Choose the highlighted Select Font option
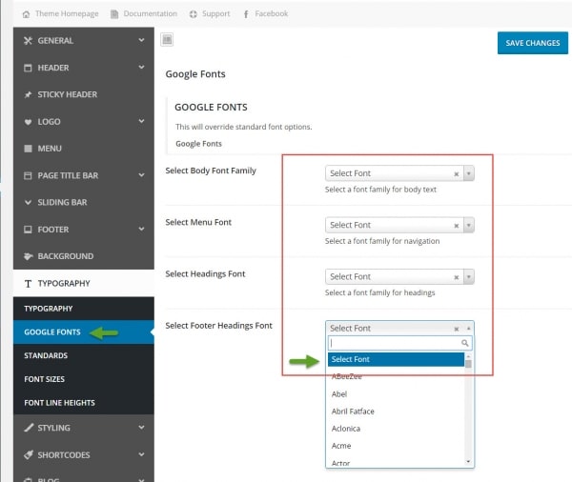Image resolution: width=572 pixels, height=482 pixels. click(x=396, y=359)
